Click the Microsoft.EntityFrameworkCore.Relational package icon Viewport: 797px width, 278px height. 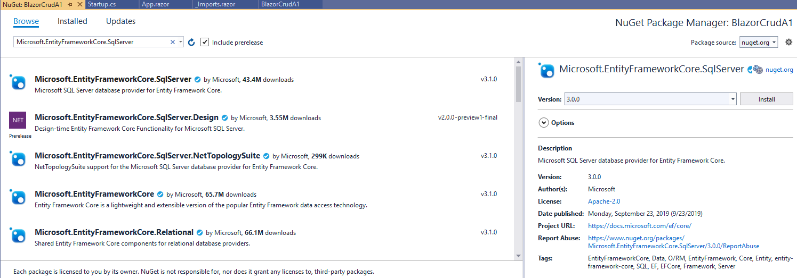point(18,235)
